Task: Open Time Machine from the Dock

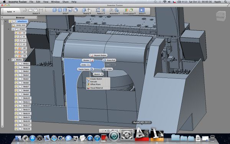Action: pyautogui.click(x=114, y=136)
